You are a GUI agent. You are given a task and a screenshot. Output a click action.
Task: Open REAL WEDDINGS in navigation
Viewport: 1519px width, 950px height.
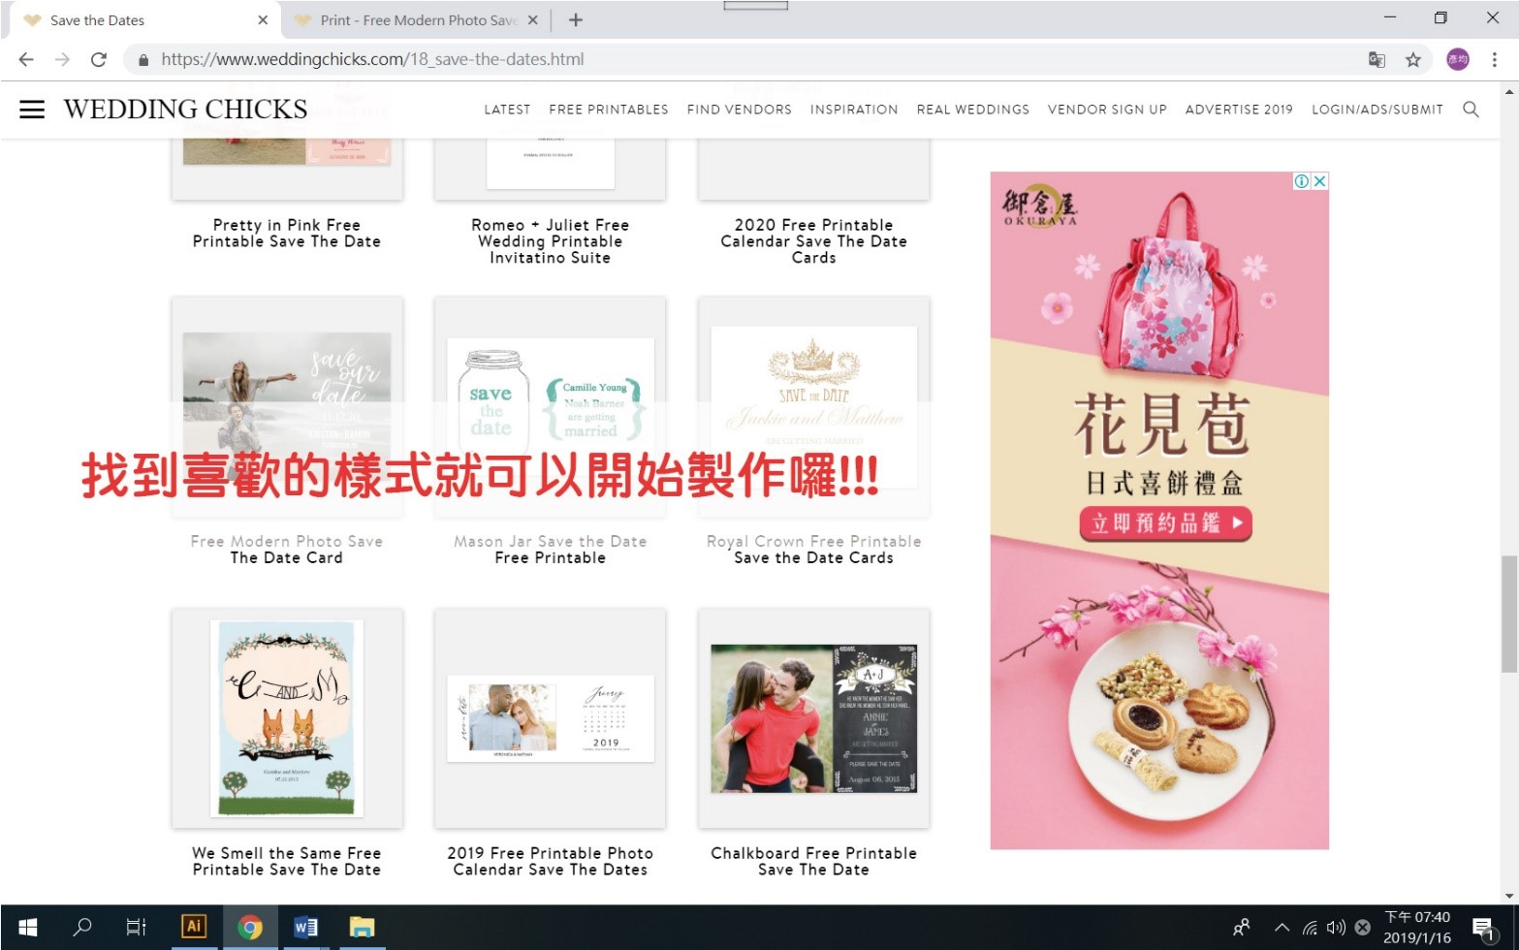[973, 110]
